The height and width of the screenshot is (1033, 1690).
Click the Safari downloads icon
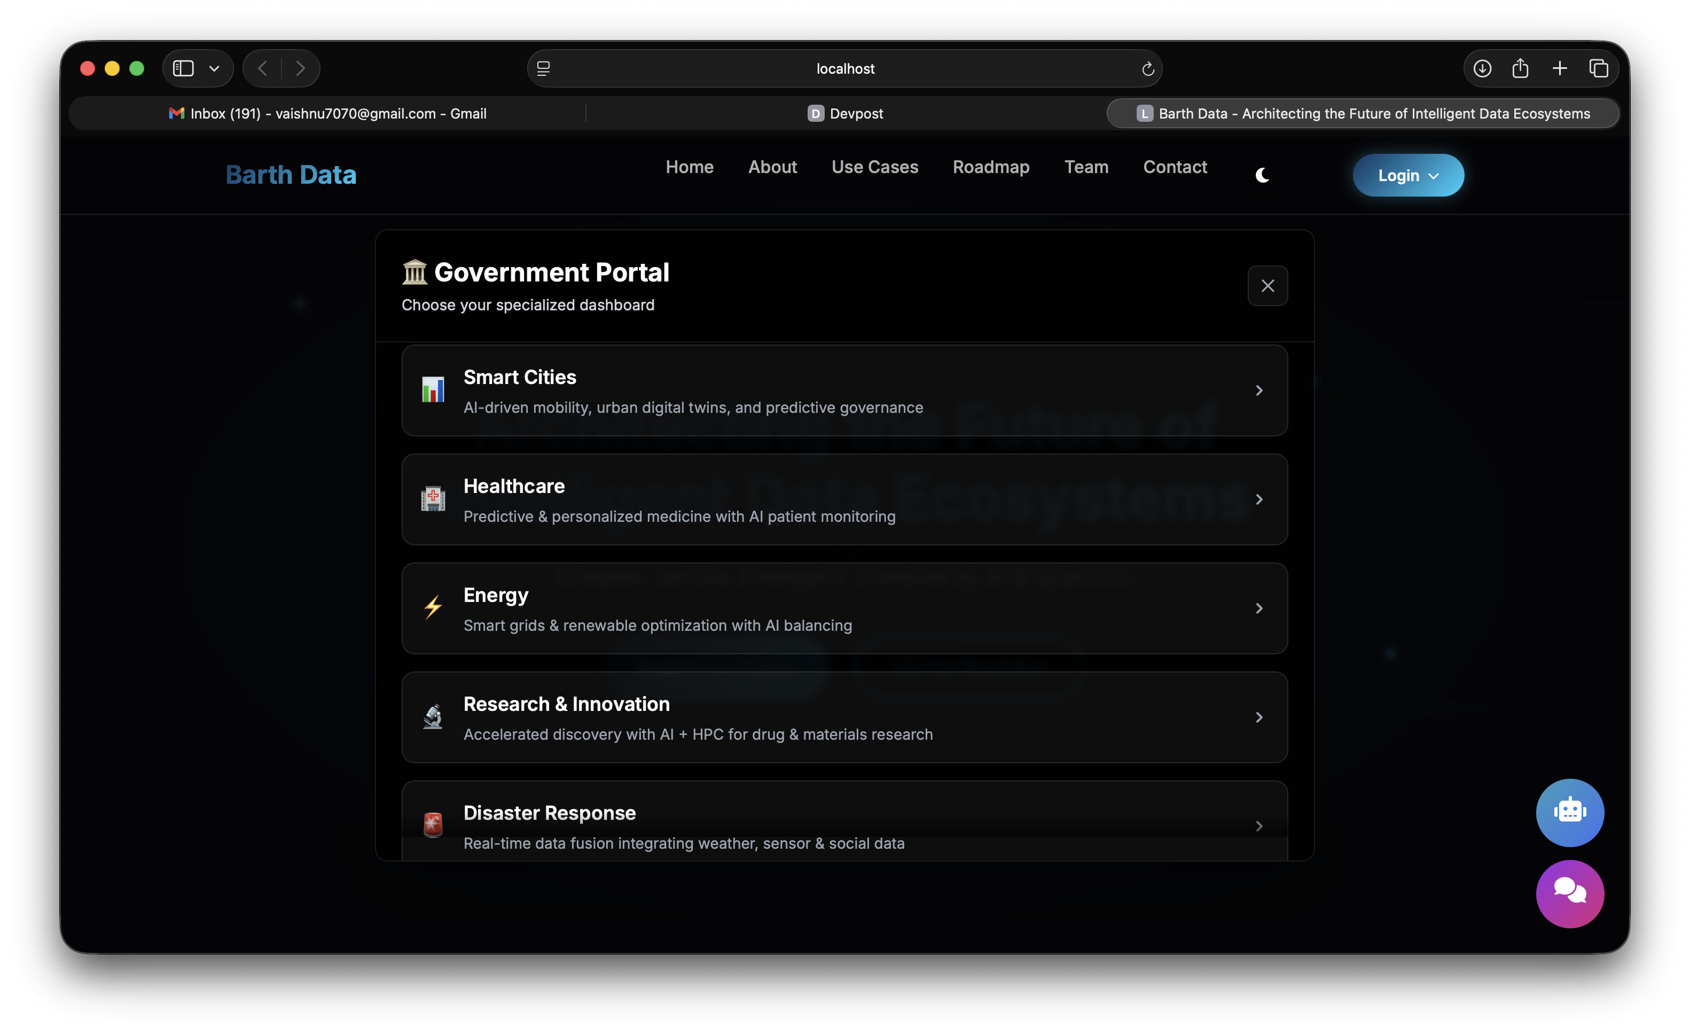pyautogui.click(x=1482, y=68)
